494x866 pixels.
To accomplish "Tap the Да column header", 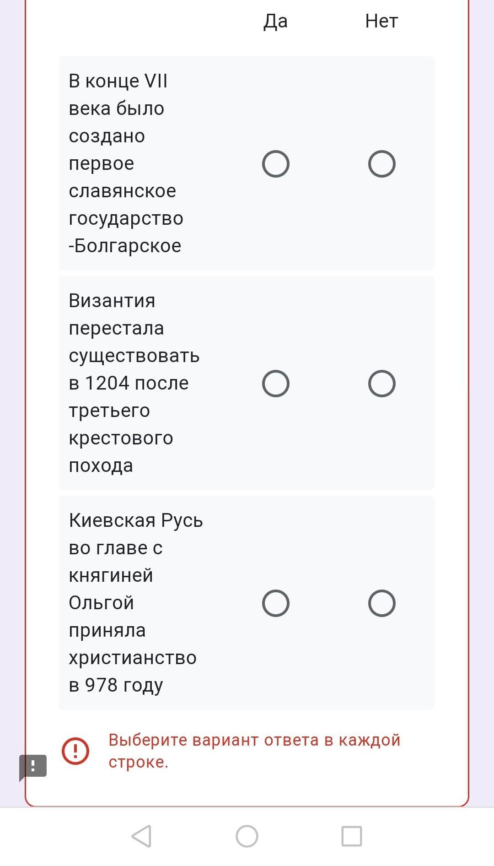I will [x=276, y=21].
